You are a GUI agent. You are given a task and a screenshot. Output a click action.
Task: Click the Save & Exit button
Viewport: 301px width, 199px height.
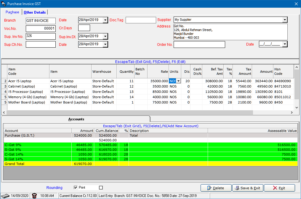(x=248, y=188)
